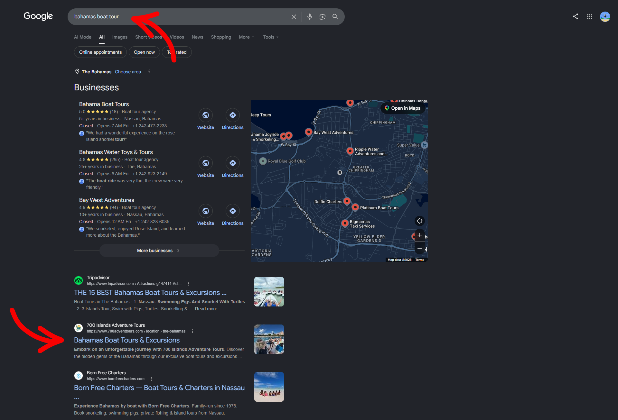Open the three-dot menu for the Tripadvisor result
Image resolution: width=618 pixels, height=420 pixels.
pyautogui.click(x=188, y=284)
